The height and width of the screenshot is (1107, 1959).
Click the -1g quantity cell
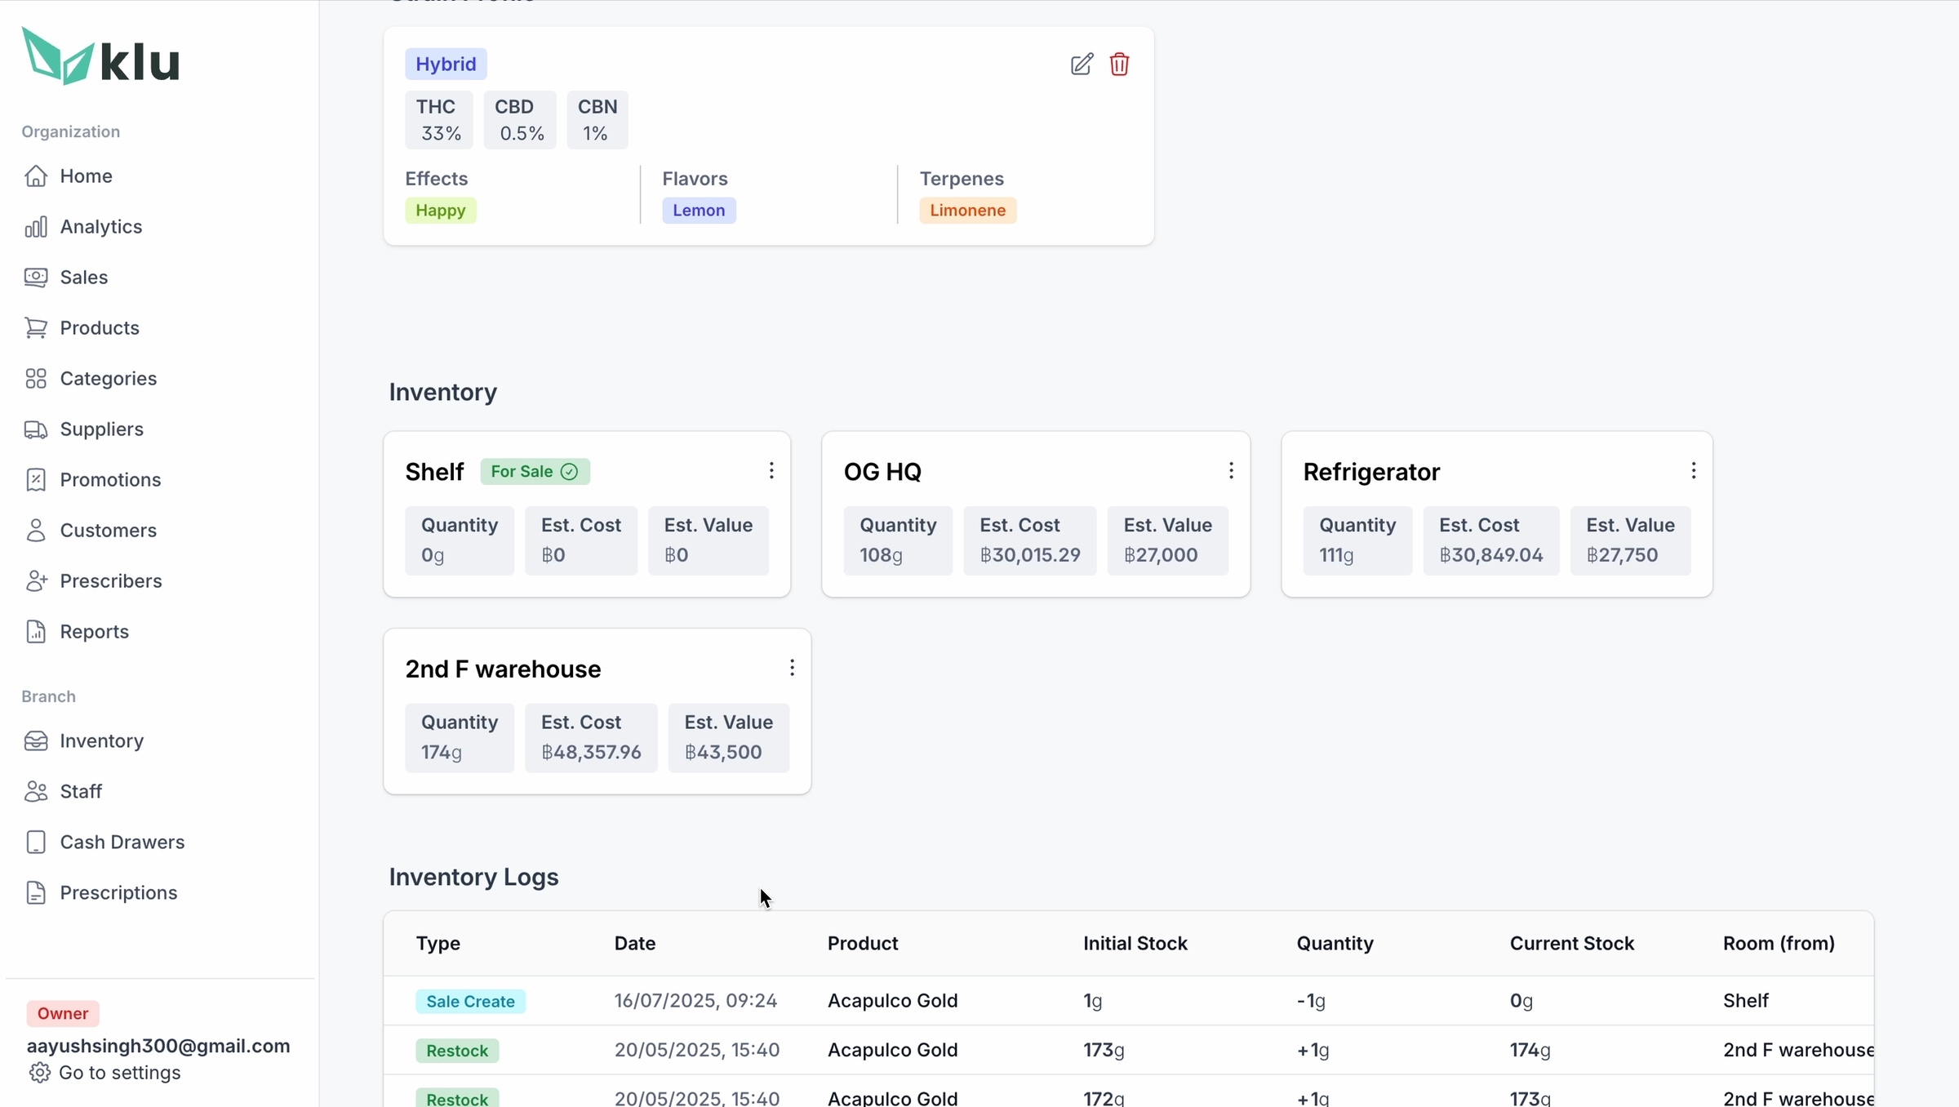pyautogui.click(x=1311, y=1001)
